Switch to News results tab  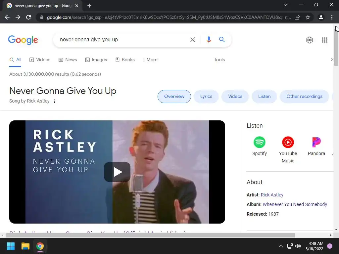pyautogui.click(x=68, y=60)
